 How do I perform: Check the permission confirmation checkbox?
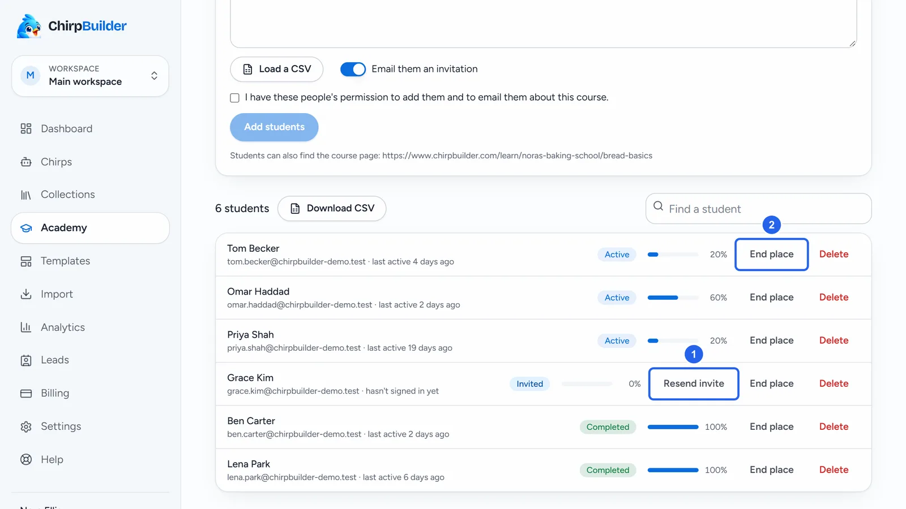coord(234,98)
